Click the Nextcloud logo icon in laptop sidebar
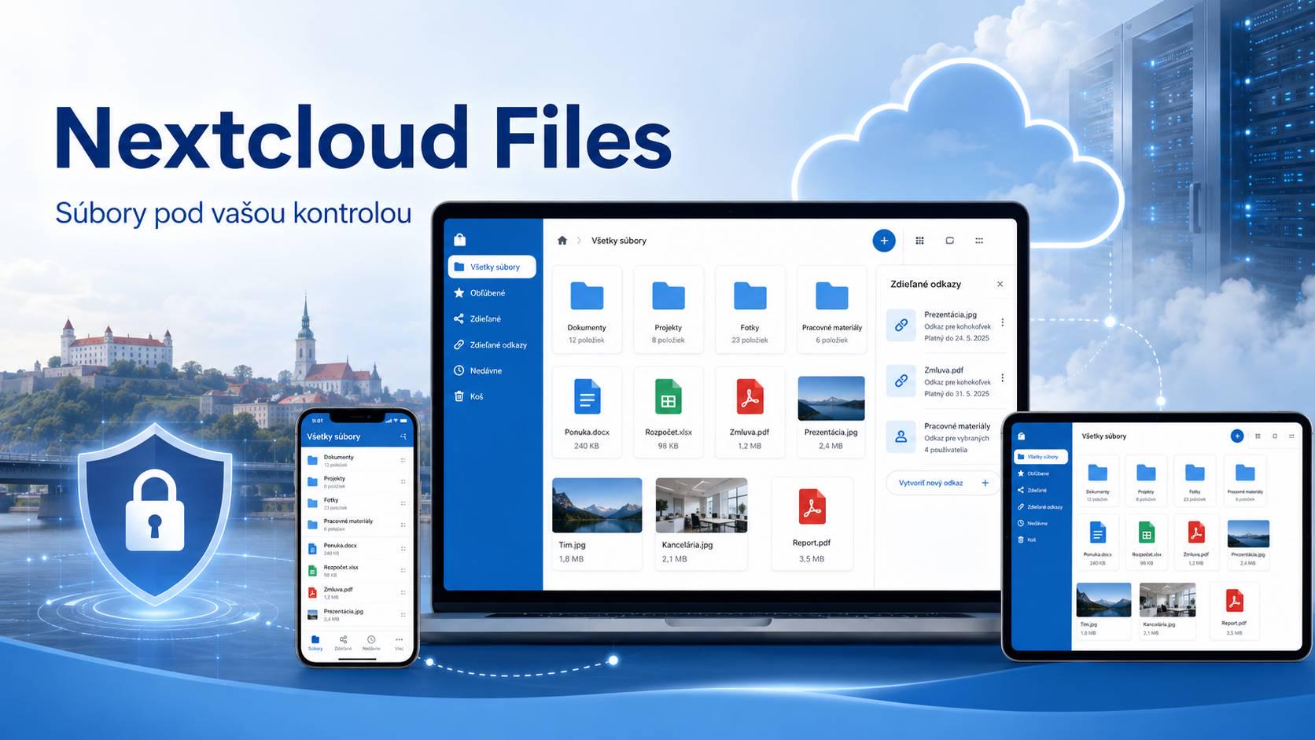 (x=460, y=239)
